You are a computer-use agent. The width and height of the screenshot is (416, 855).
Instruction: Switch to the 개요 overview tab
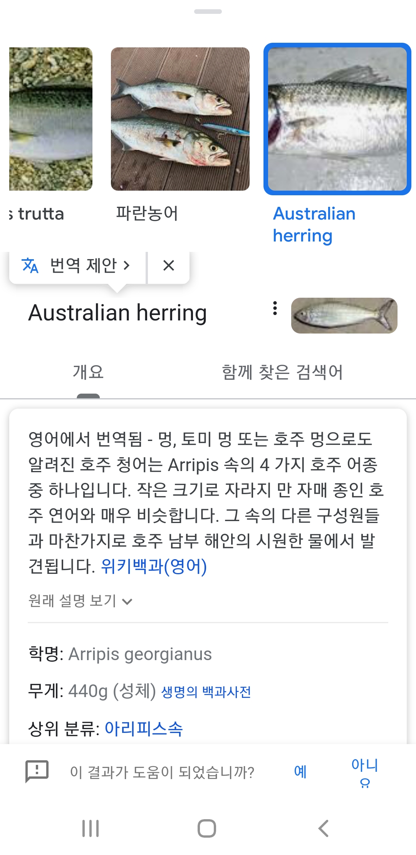[x=88, y=372]
